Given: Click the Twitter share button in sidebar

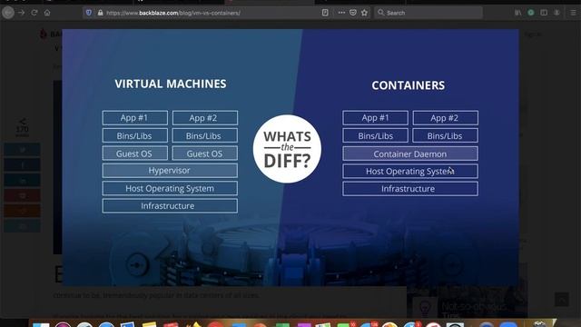Looking at the screenshot, I should point(22,150).
